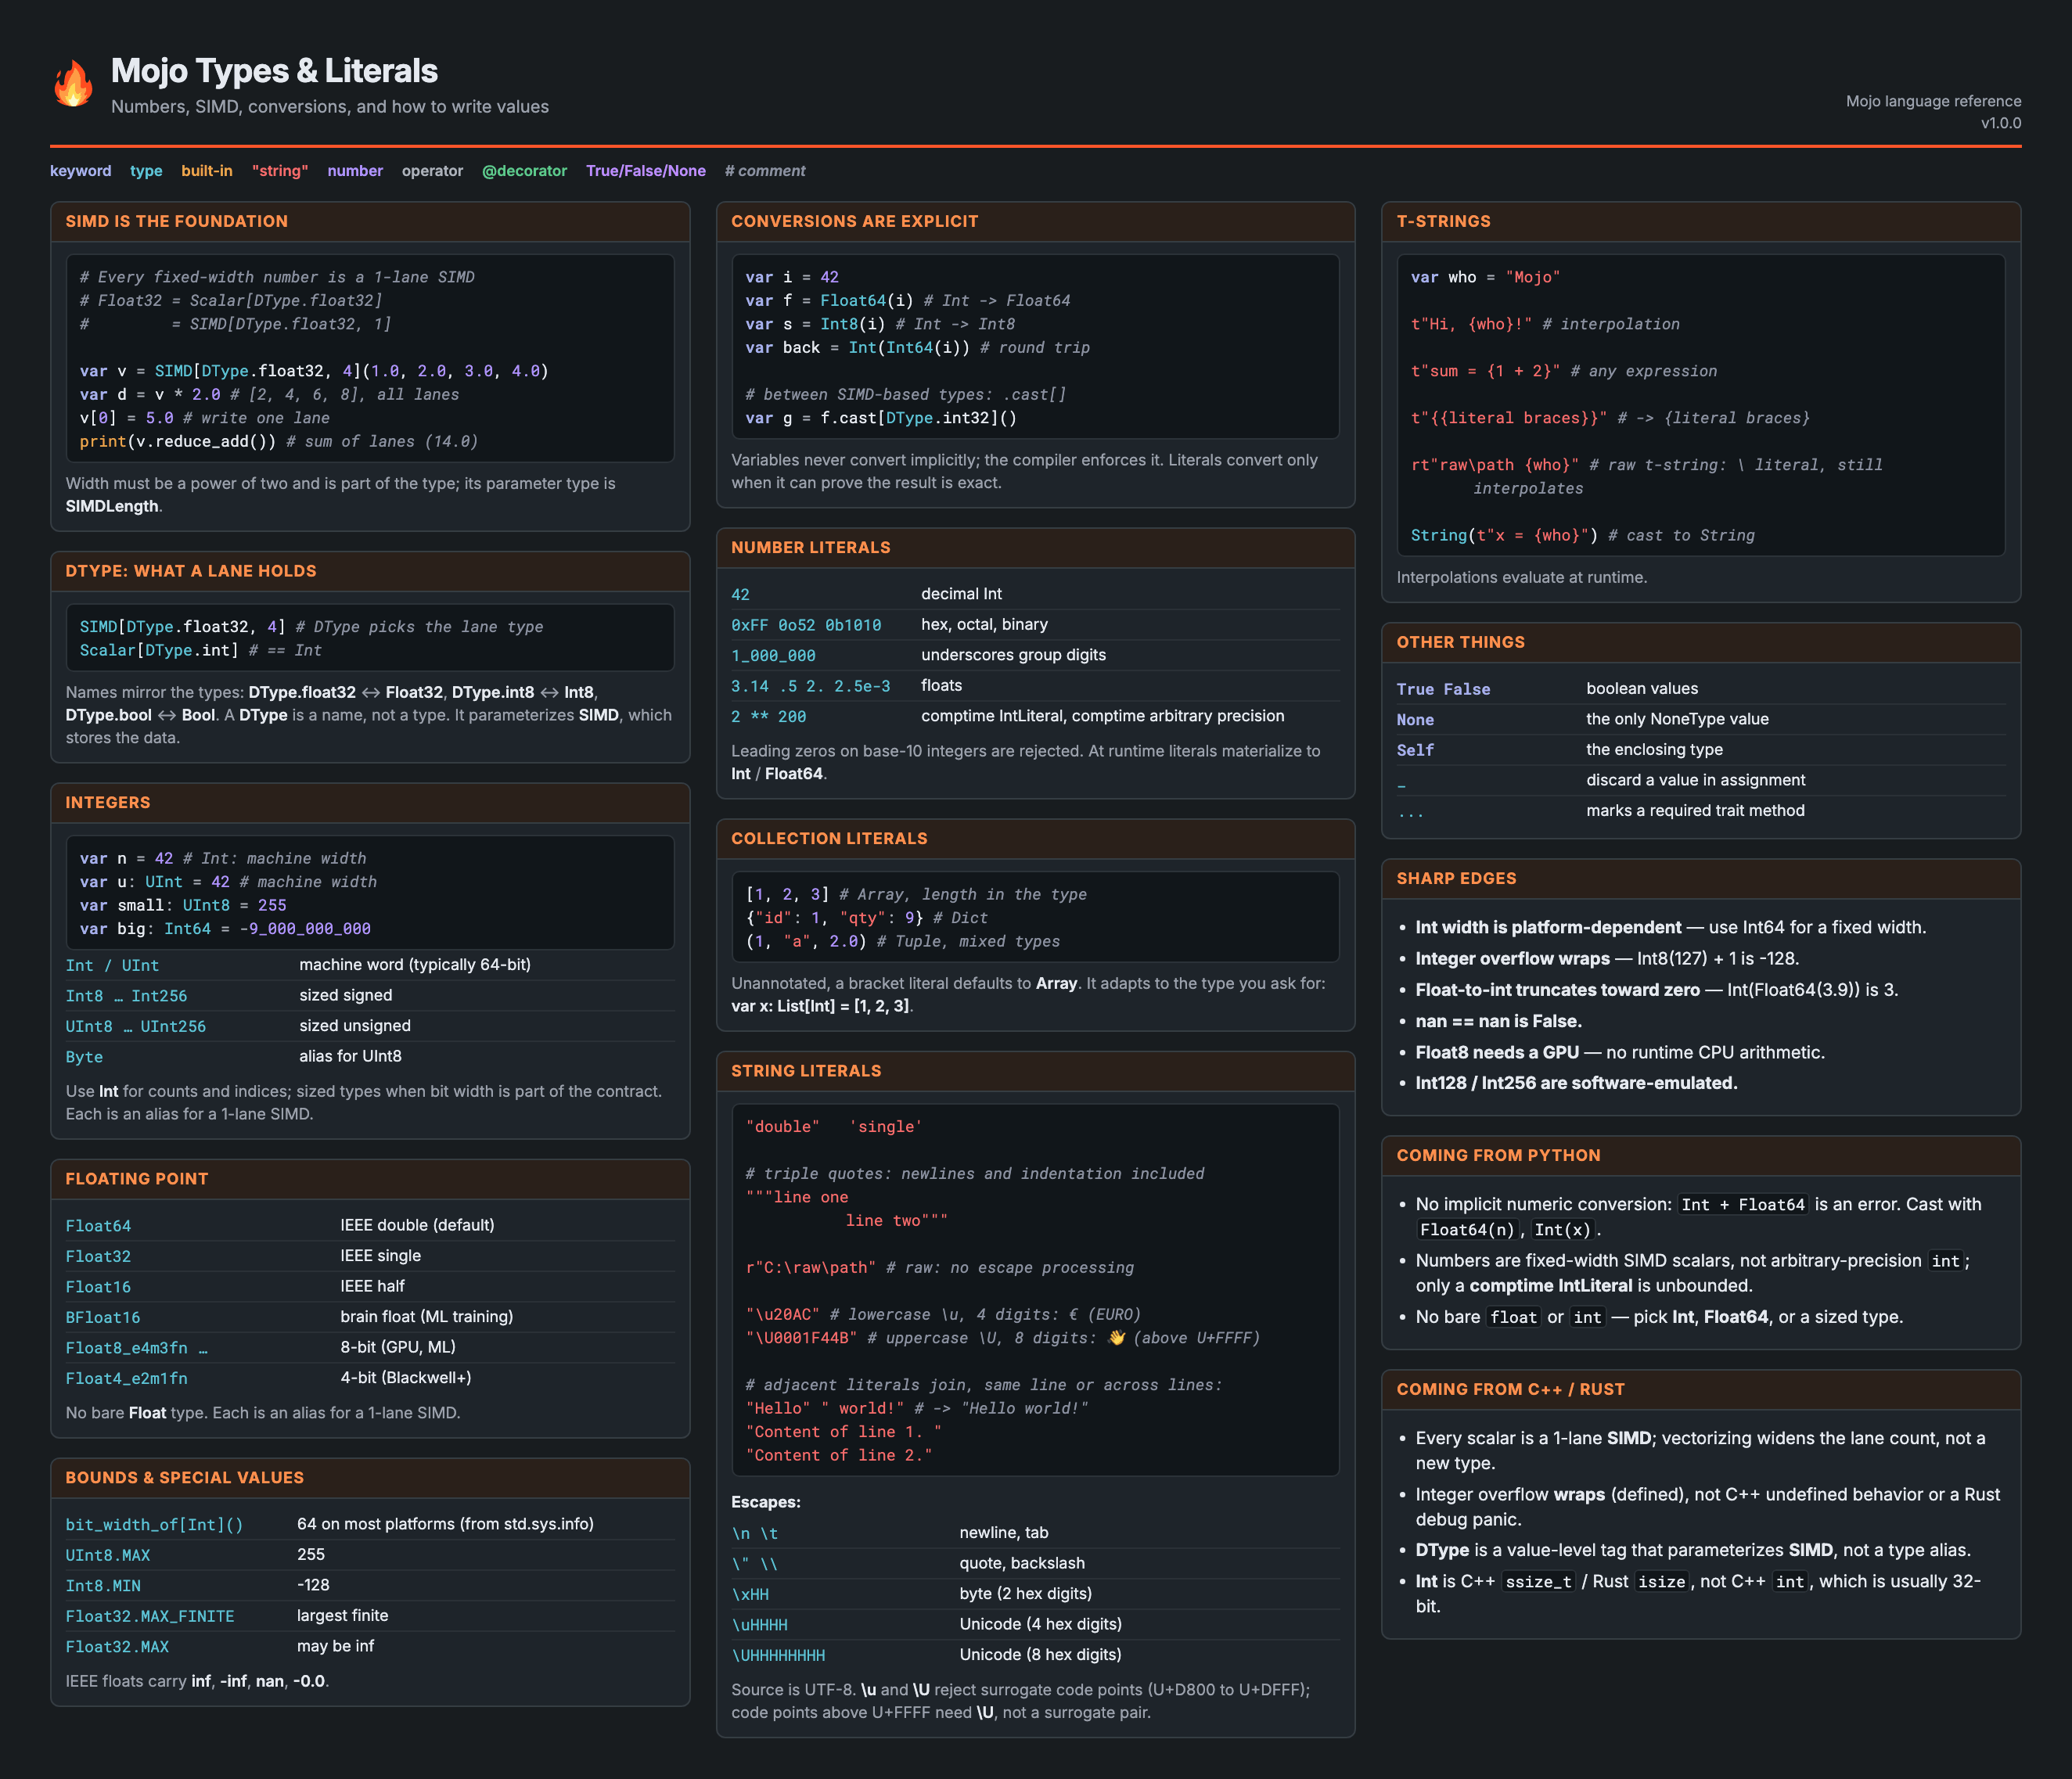Image resolution: width=2072 pixels, height=1779 pixels.
Task: Click "Int / UInt" in the Integers table
Action: click(112, 966)
